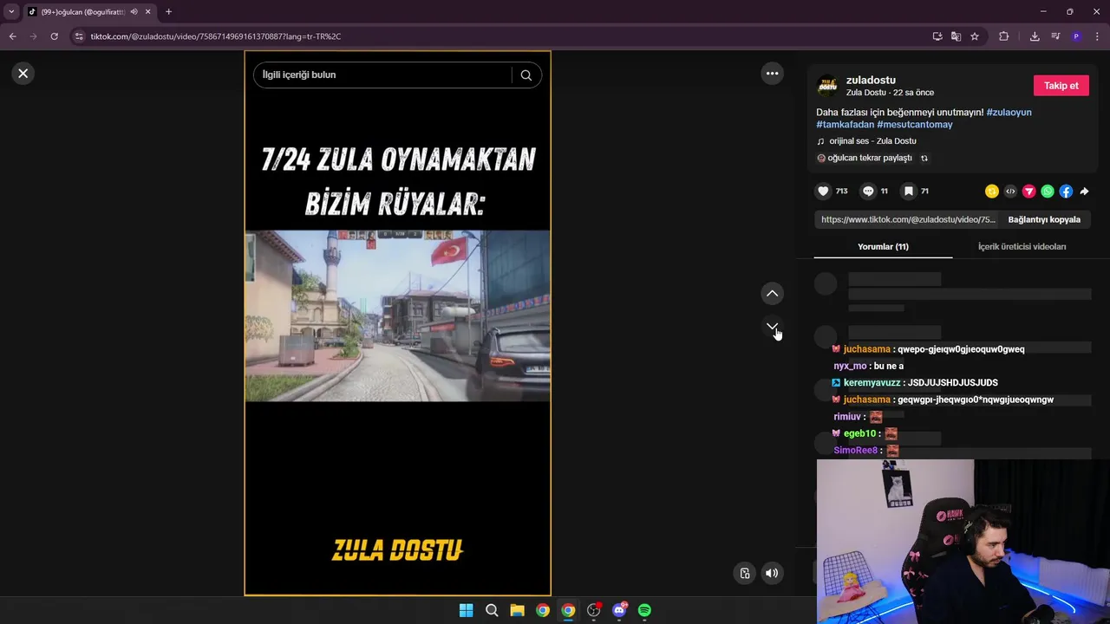Switch to the 'Yorumlar (11)' tab
The image size is (1110, 624).
pos(883,247)
